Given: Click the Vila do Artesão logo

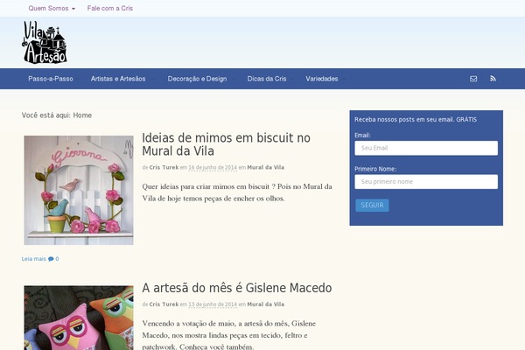Looking at the screenshot, I should coord(45,43).
